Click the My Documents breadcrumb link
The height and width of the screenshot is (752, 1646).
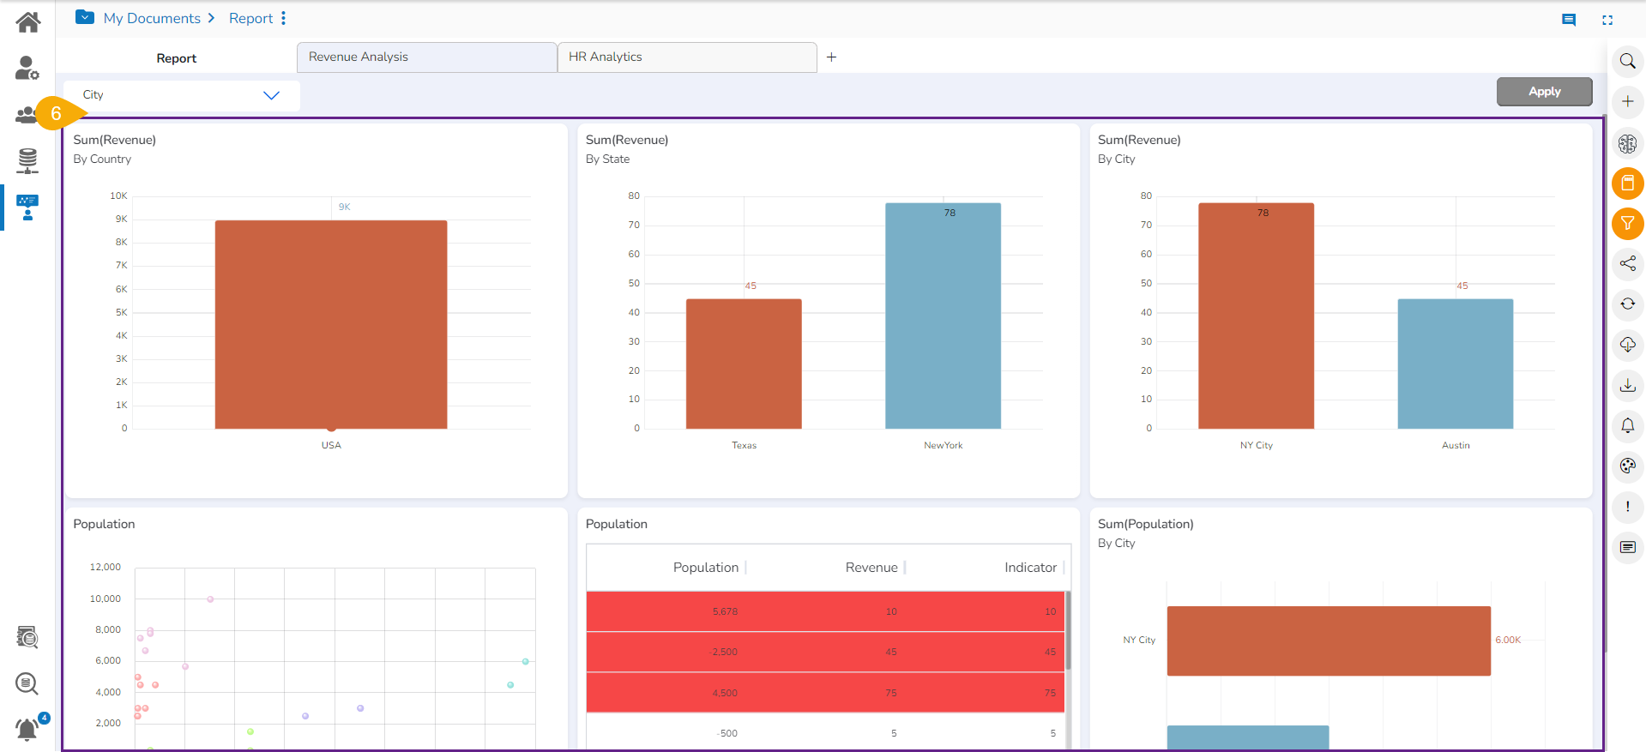click(152, 18)
